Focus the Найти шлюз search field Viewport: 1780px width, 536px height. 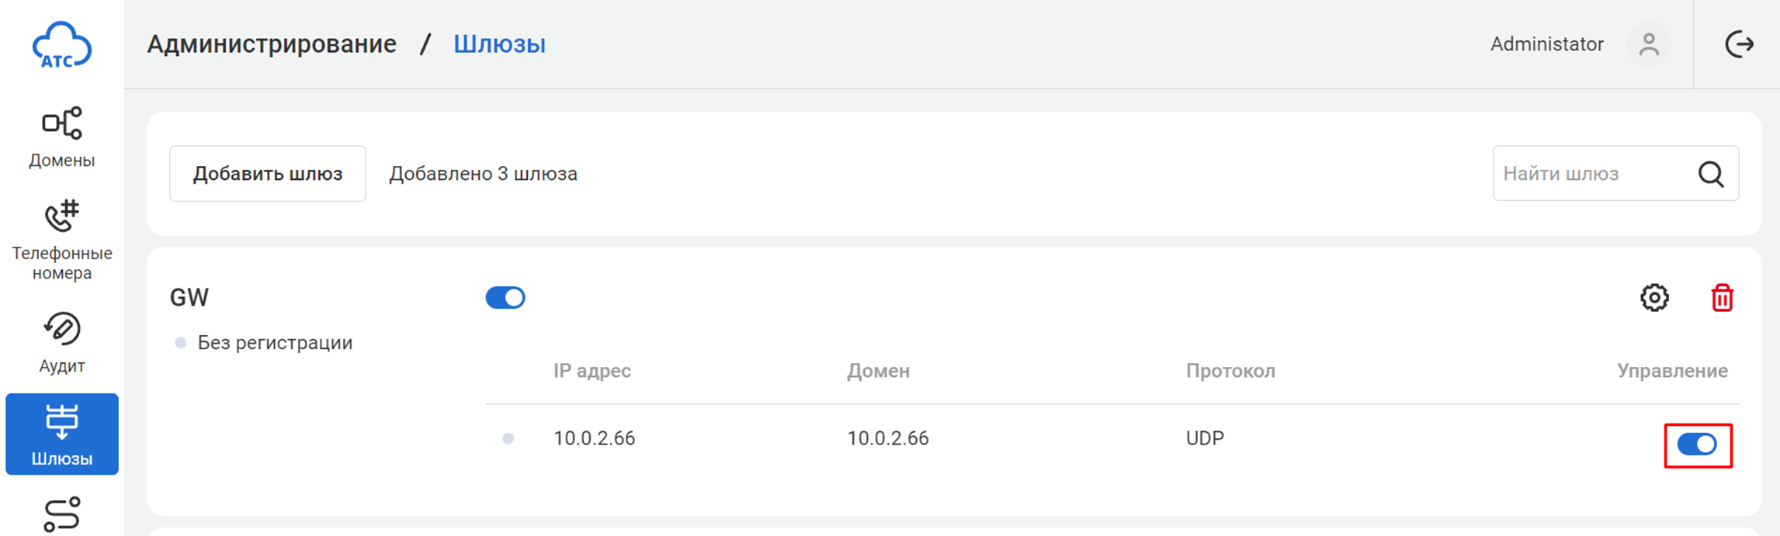pos(1591,174)
